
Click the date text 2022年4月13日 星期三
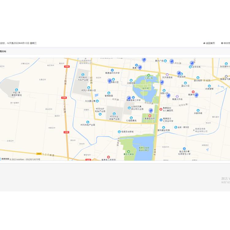(25, 43)
